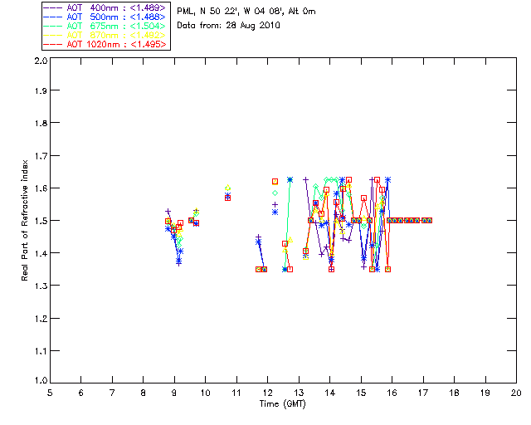
Task: Click the 'Real Part of Refractive Index' axis label
Action: [24, 220]
